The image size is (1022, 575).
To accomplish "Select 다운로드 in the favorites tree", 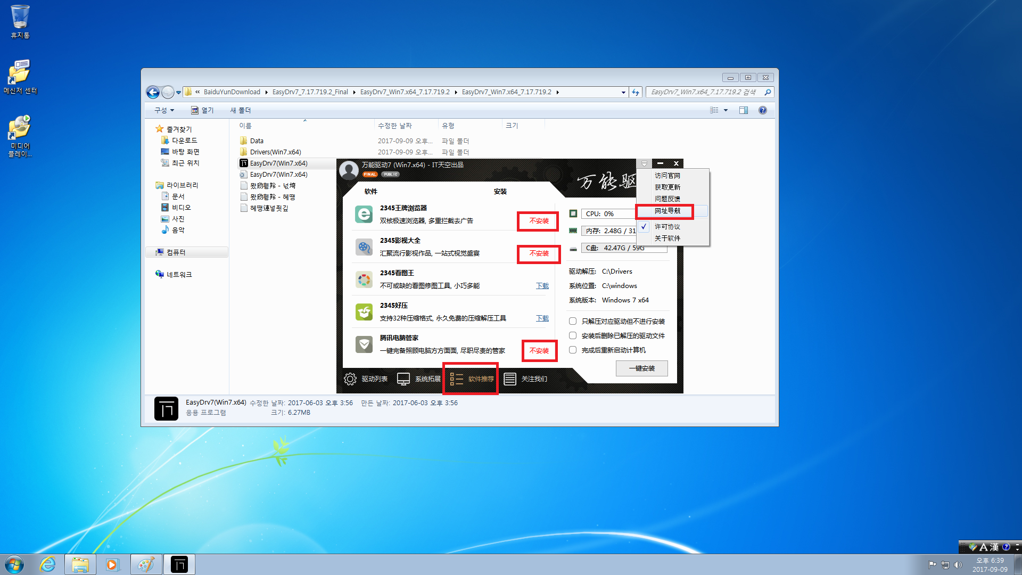I will (184, 141).
